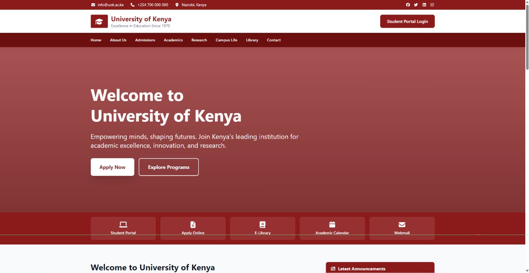529x273 pixels.
Task: Open the Admissions menu item
Action: pyautogui.click(x=145, y=40)
